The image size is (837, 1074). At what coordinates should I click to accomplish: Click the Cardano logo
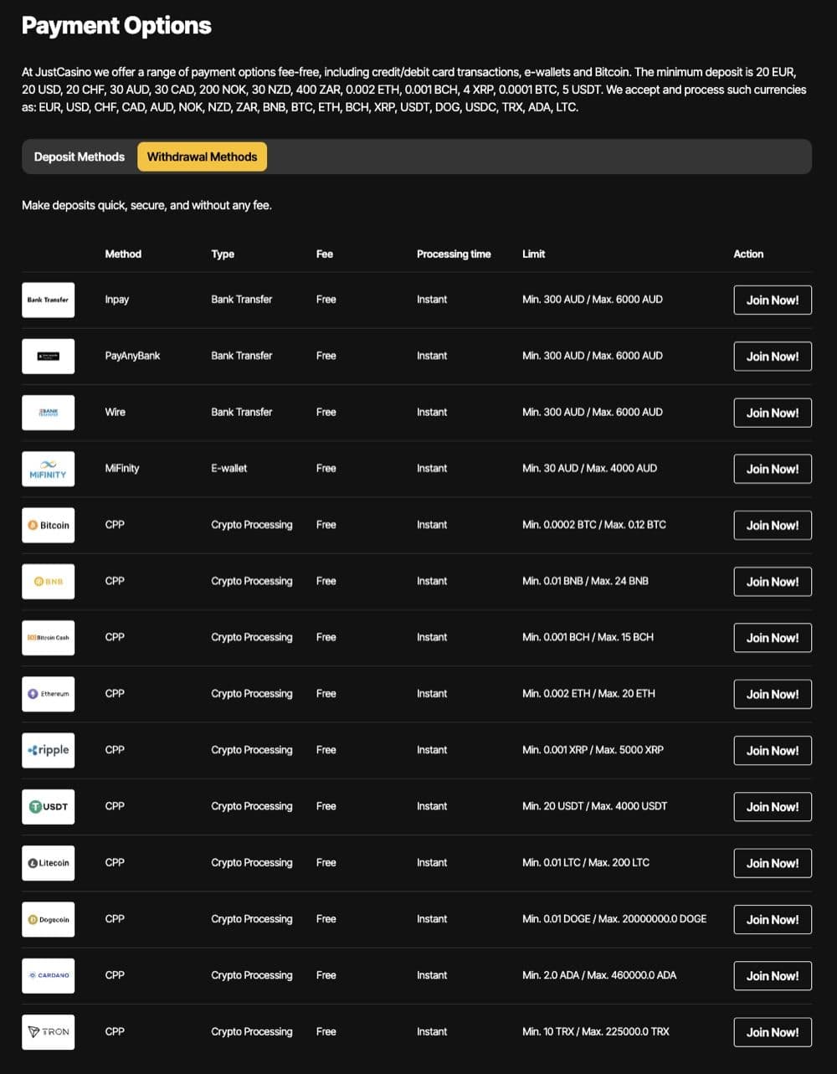coord(48,975)
